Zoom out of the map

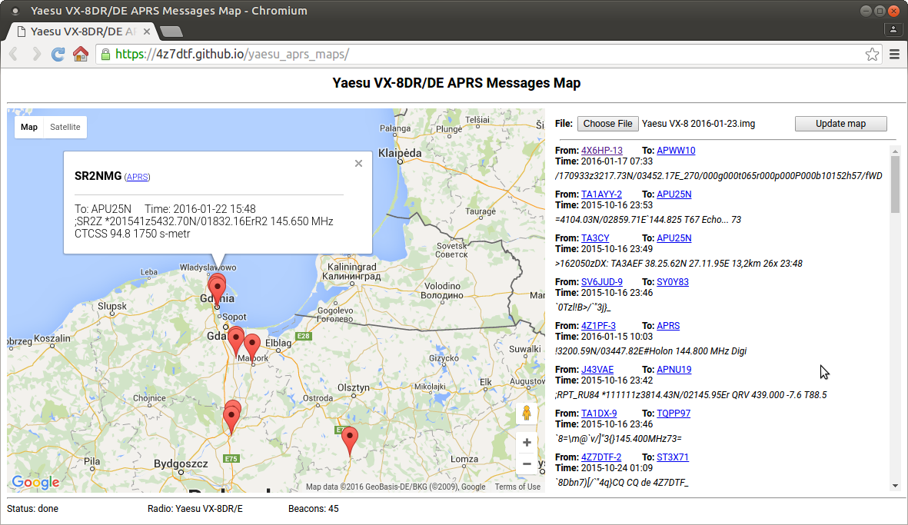coord(527,464)
